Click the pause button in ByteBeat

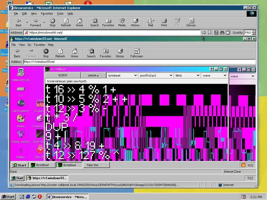click(x=93, y=75)
